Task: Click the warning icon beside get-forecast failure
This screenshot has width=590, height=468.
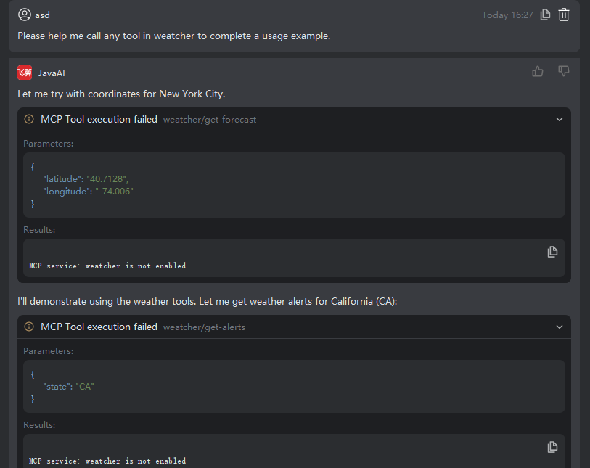Action: tap(29, 120)
